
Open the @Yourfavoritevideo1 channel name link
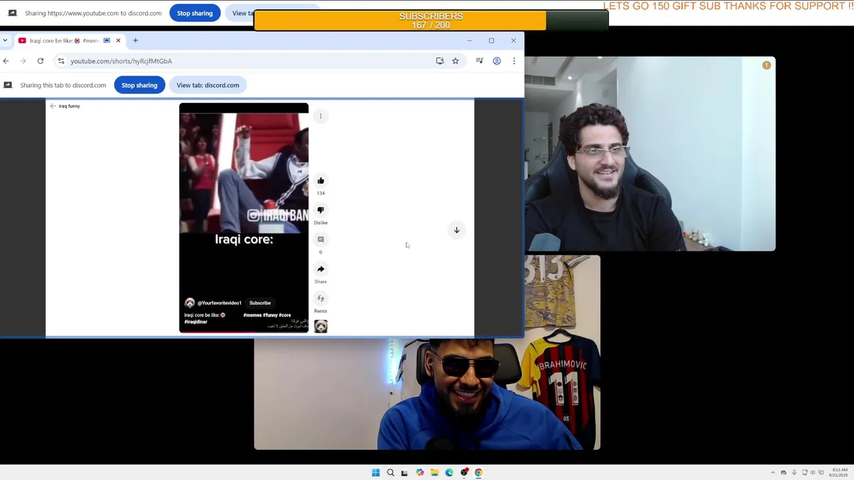click(220, 303)
